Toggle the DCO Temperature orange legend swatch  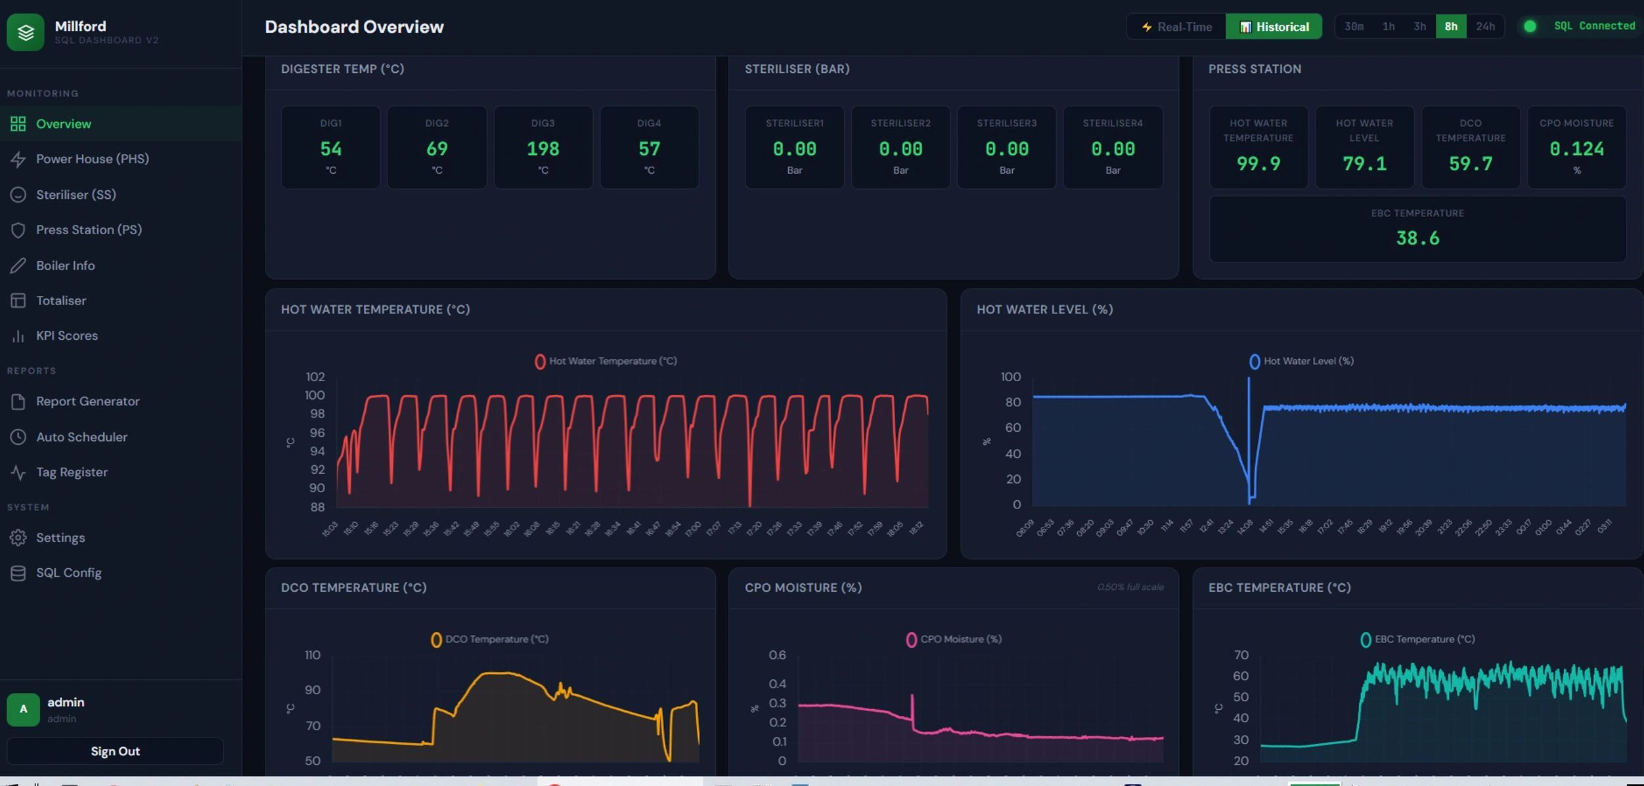[435, 640]
